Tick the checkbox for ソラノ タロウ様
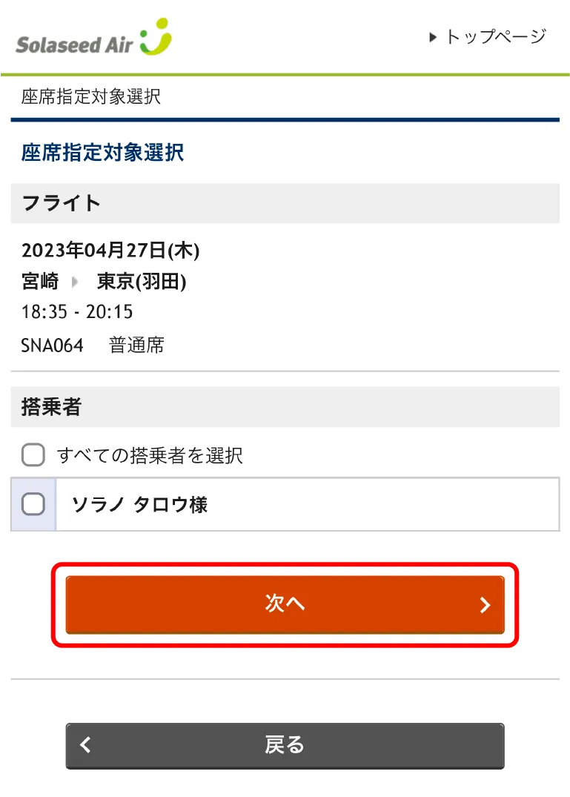The height and width of the screenshot is (797, 570). coord(33,505)
